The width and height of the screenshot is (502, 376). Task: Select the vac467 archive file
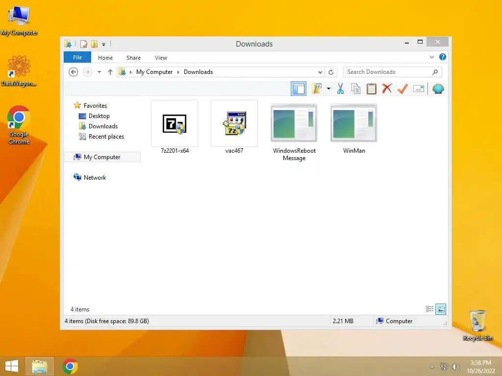tap(234, 127)
